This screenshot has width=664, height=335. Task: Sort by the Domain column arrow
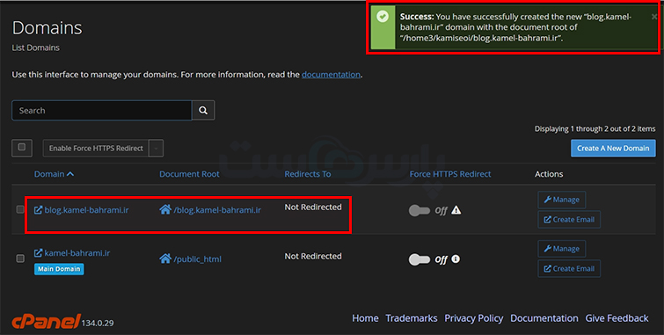[x=70, y=174]
